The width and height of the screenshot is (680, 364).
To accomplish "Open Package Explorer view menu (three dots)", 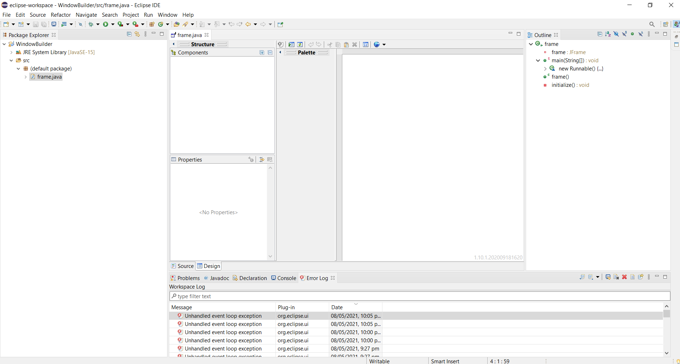I will 145,34.
